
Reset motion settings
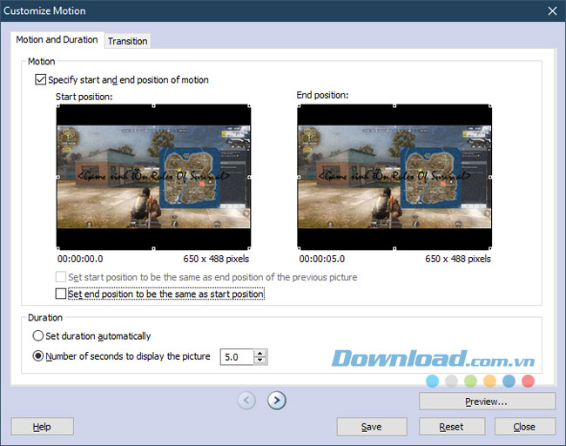click(x=452, y=427)
